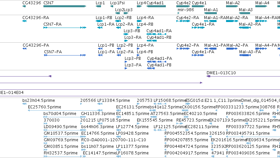Click transcript label Lcp2-RB
The height and width of the screenshot is (158, 280).
(x=123, y=17)
